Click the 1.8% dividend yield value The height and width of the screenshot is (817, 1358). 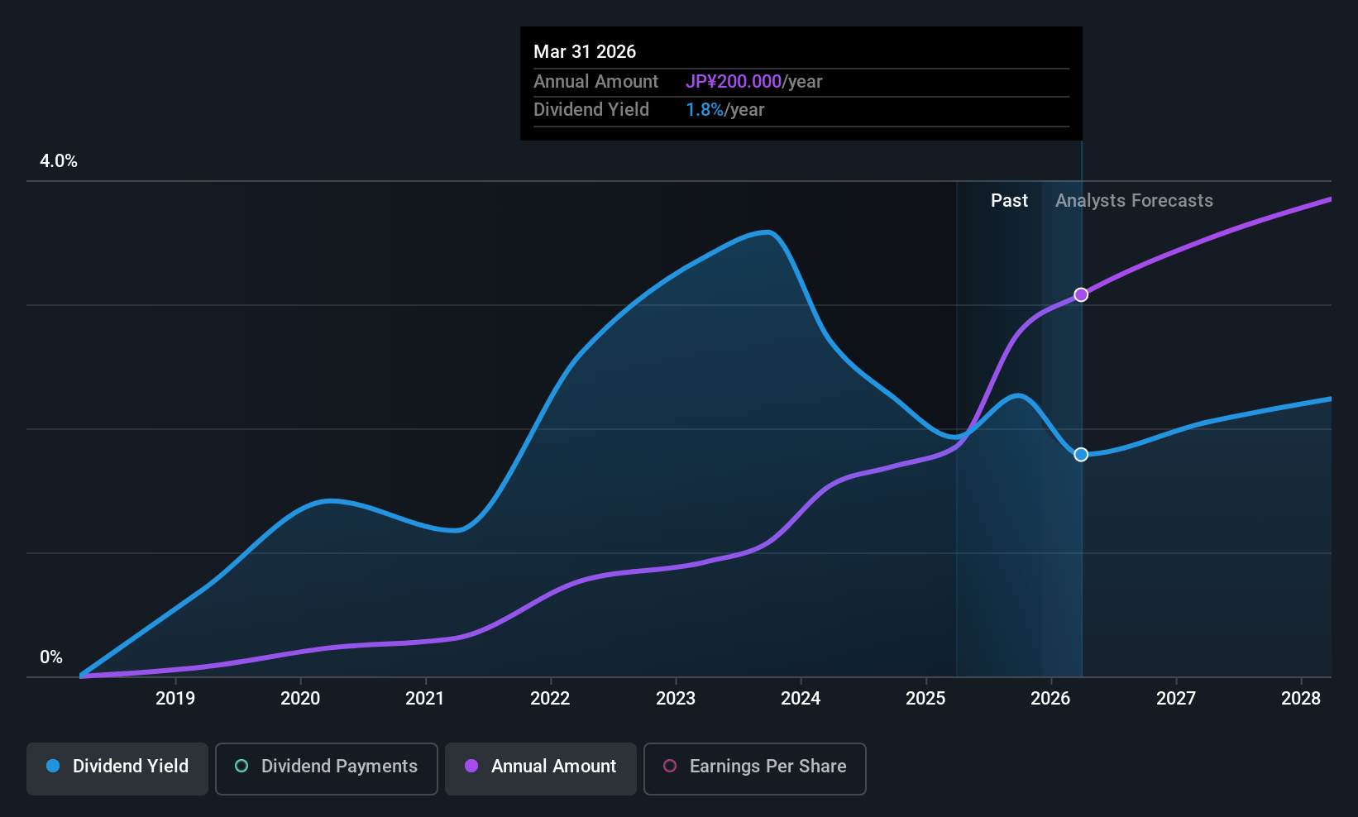click(x=705, y=110)
